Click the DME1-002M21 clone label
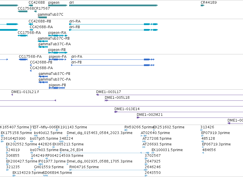Viewport: 243px width, 177px height. point(150,115)
